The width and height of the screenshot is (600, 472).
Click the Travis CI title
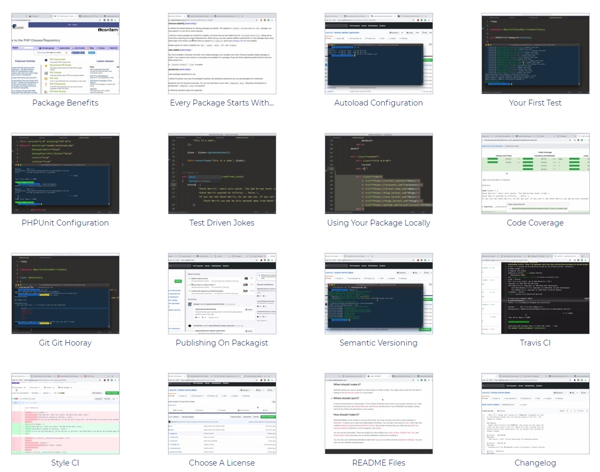[x=536, y=342]
